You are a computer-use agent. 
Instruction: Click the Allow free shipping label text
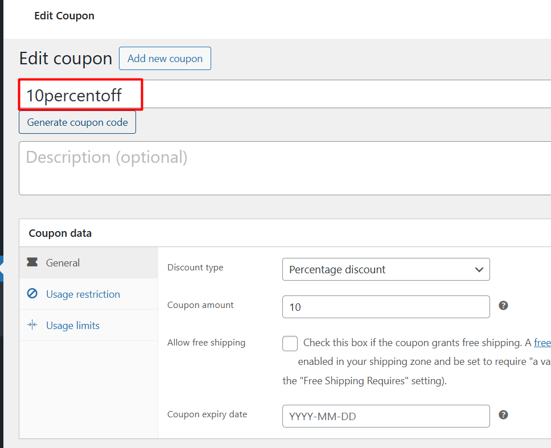(x=206, y=343)
